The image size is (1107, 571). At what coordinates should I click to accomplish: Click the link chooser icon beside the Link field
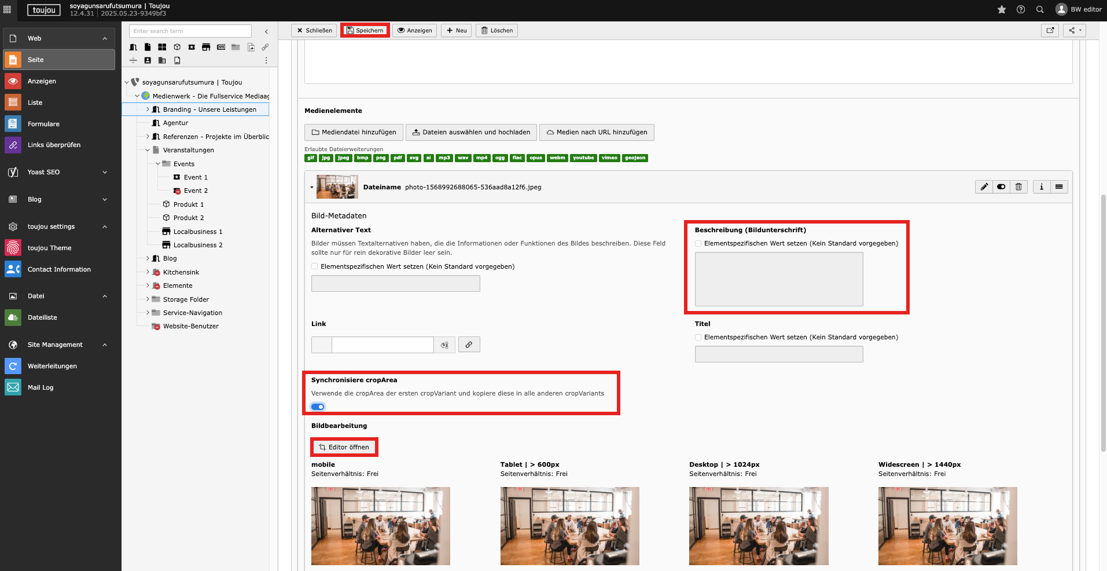(469, 345)
